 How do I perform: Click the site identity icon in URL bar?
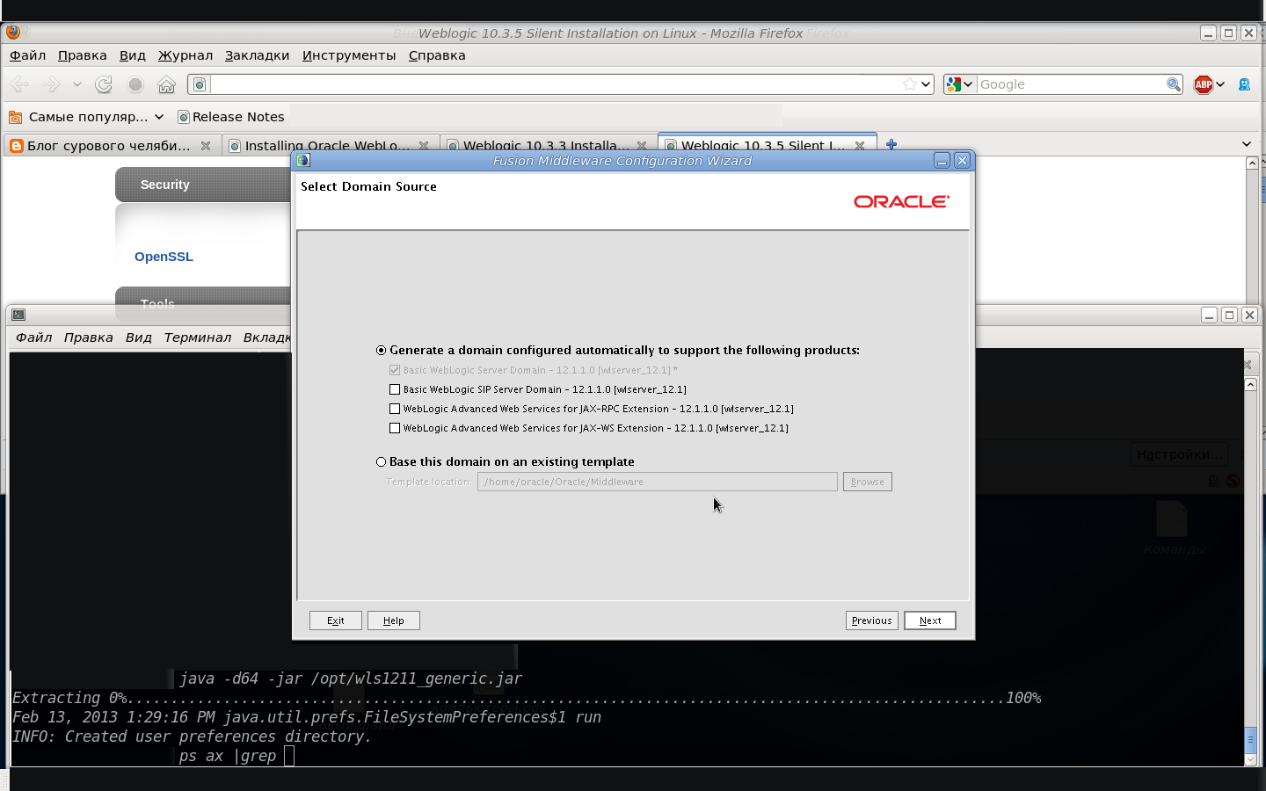pos(200,84)
